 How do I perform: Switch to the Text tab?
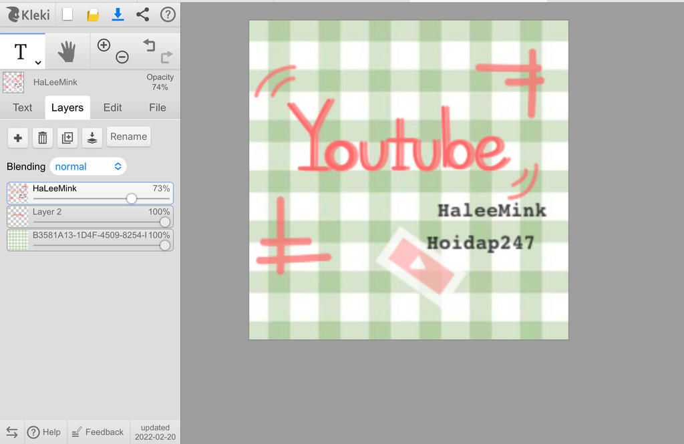(x=22, y=107)
